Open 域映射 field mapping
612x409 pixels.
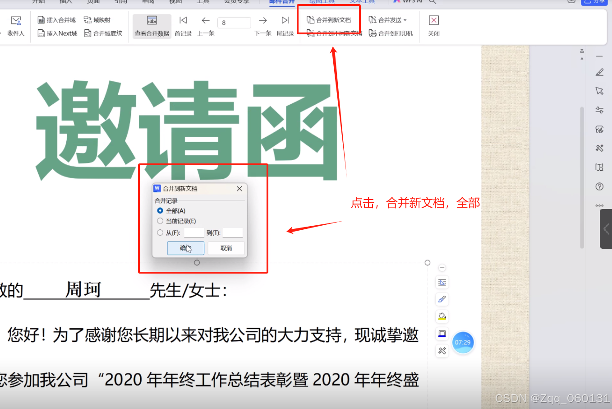[x=97, y=20]
